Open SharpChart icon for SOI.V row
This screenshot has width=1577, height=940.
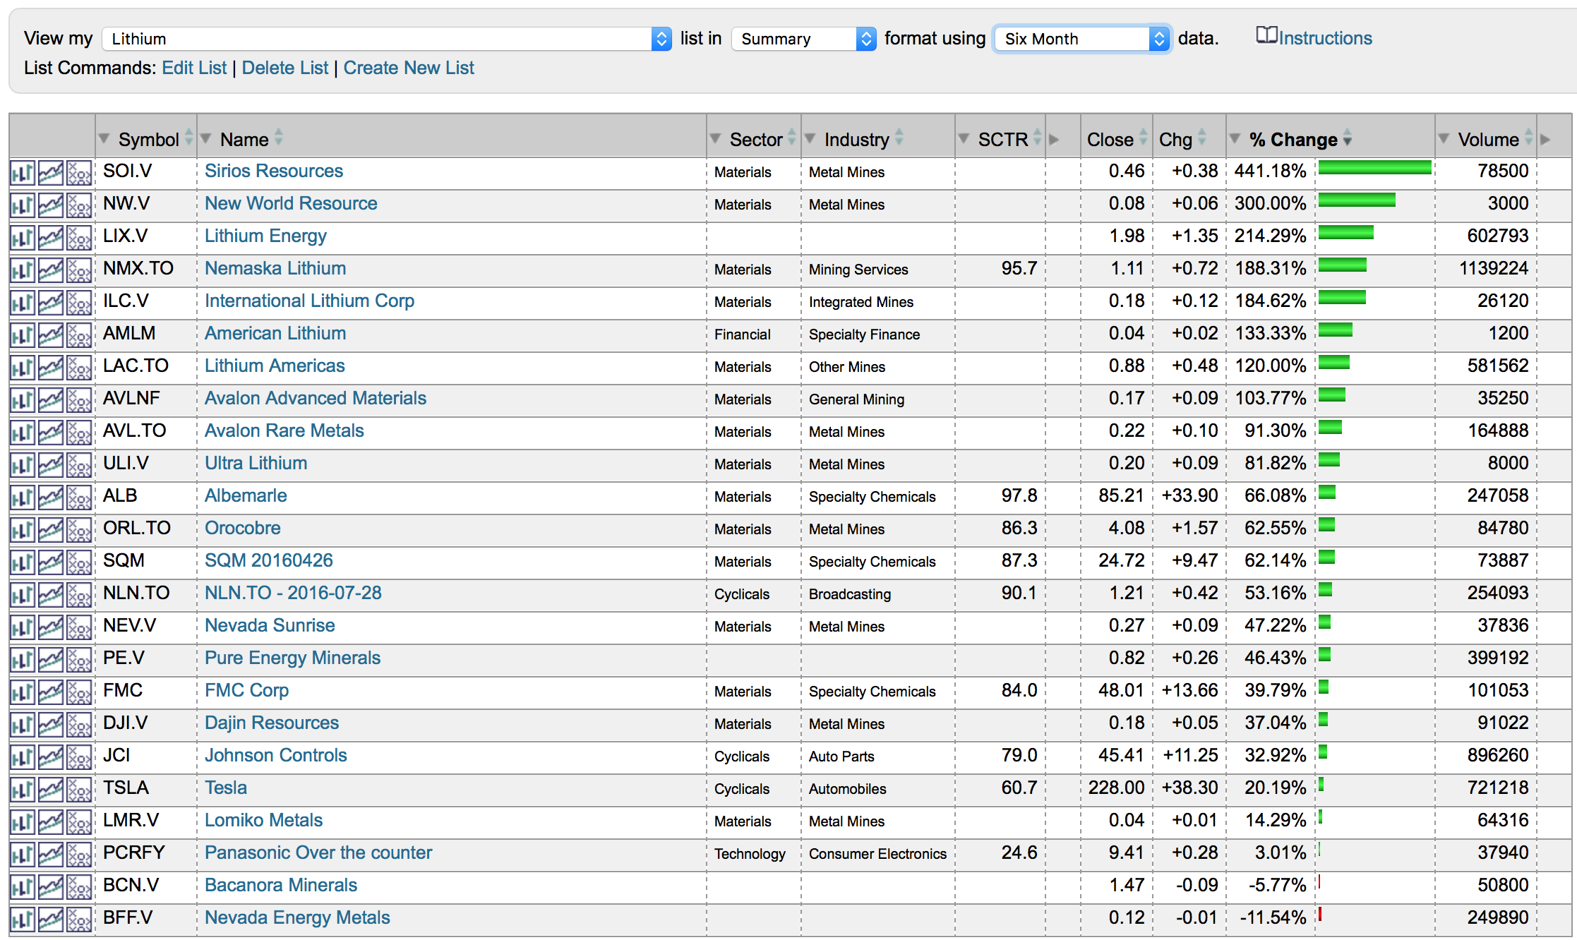click(23, 172)
